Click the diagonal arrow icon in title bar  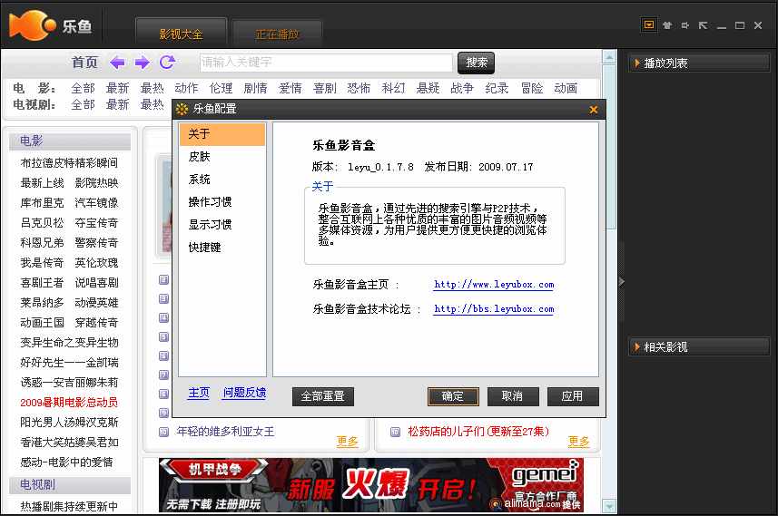703,25
